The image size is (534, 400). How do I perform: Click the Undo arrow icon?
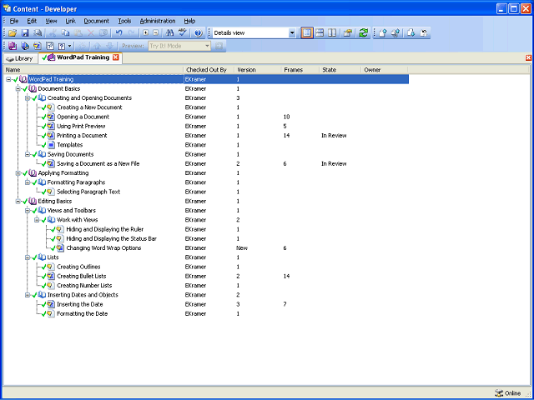tap(118, 33)
